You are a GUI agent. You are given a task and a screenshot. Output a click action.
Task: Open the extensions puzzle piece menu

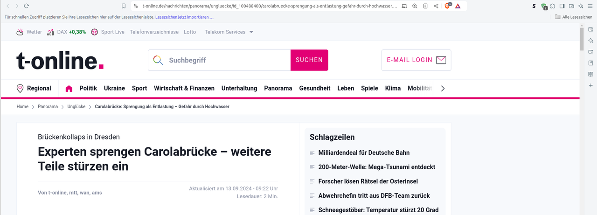click(x=553, y=6)
